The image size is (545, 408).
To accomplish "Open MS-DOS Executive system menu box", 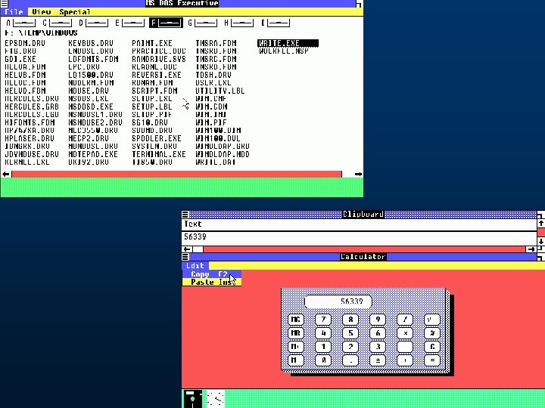I will [x=4, y=4].
